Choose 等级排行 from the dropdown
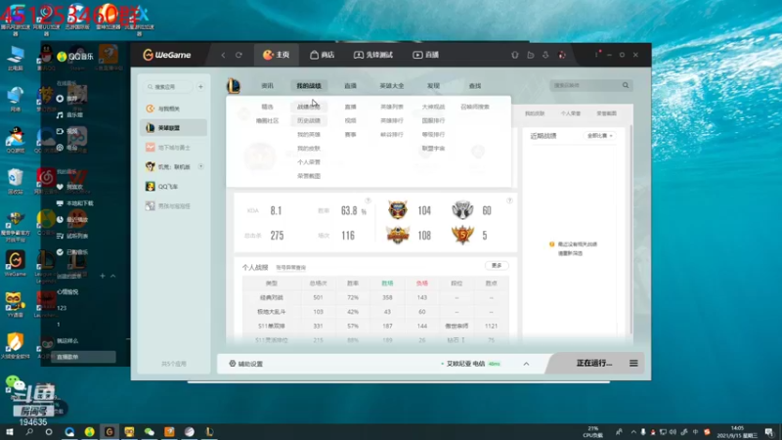The height and width of the screenshot is (440, 782). tap(433, 135)
